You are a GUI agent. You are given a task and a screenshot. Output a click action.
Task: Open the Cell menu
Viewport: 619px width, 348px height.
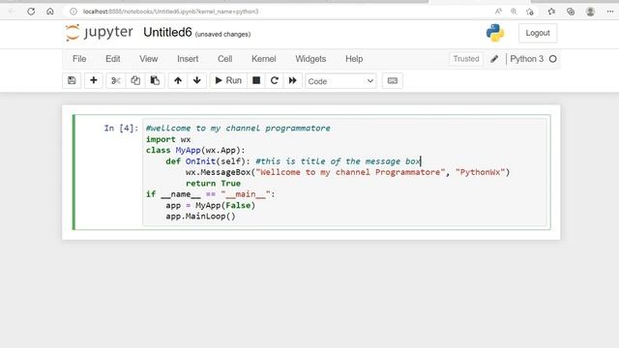[x=225, y=59]
